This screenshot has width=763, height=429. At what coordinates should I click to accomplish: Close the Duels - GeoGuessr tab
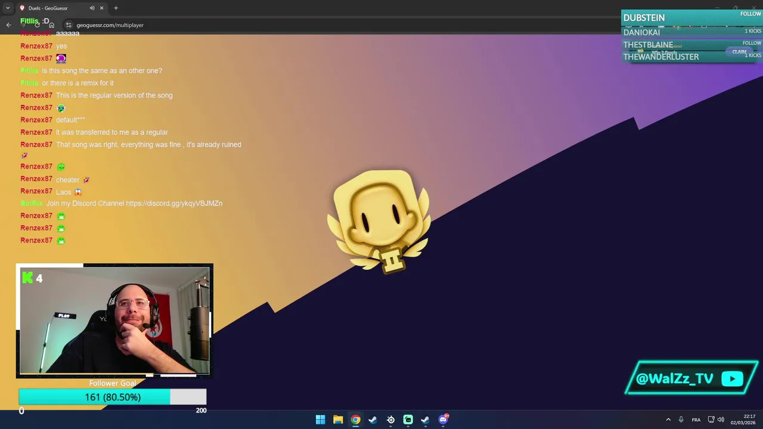click(101, 8)
